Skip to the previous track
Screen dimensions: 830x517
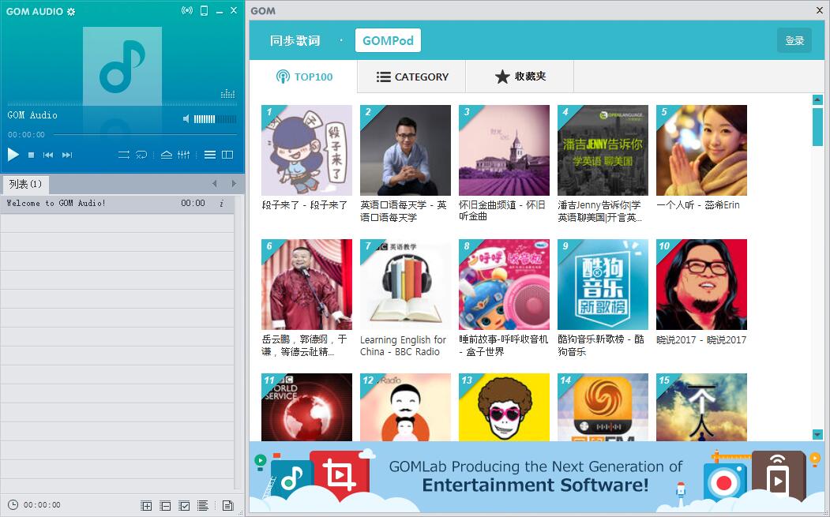[48, 155]
